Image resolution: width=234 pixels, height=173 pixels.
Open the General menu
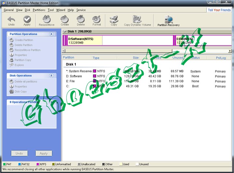tap(9, 10)
